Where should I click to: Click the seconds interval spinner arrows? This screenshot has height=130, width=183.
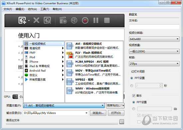[161, 86]
